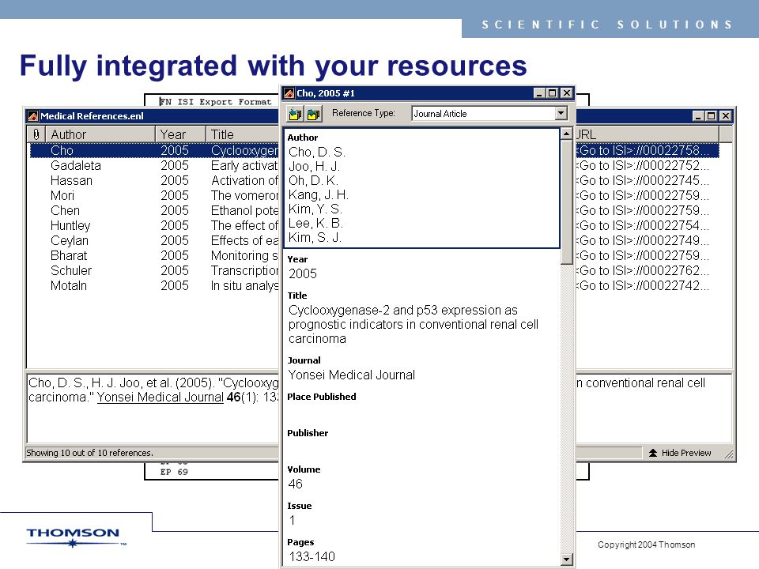Click the vertical scrollbar thumb in Cho window
The width and height of the screenshot is (759, 569).
coord(566,202)
